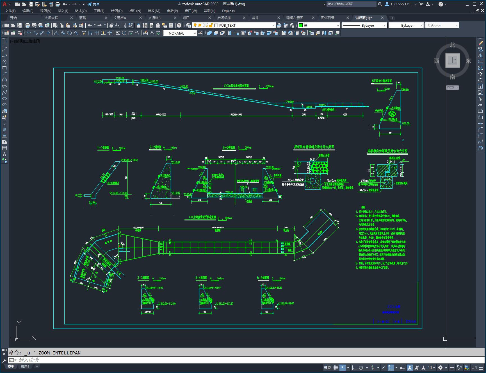Viewport: 486px width, 373px height.
Task: Select the Mirror tool in right toolbar
Action: (480, 56)
